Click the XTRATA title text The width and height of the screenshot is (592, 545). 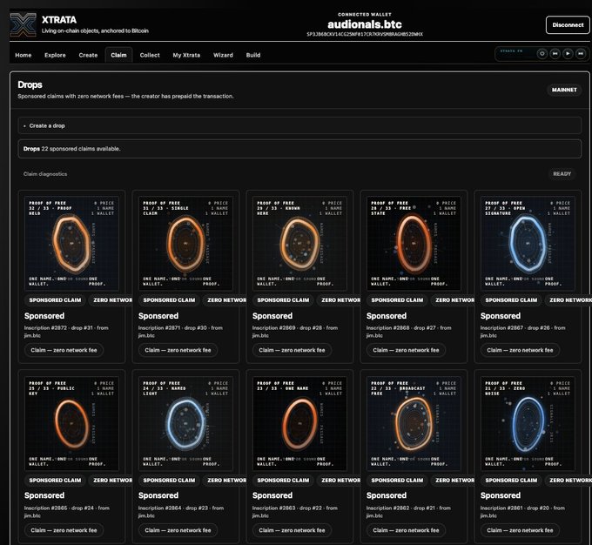tap(59, 20)
